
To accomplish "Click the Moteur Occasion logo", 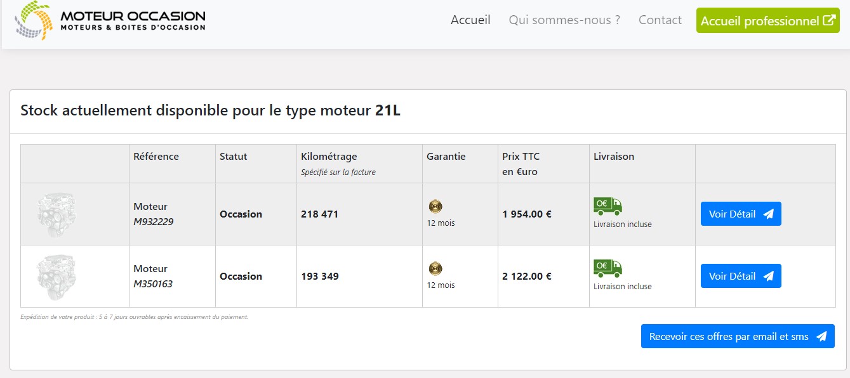I will pyautogui.click(x=110, y=20).
